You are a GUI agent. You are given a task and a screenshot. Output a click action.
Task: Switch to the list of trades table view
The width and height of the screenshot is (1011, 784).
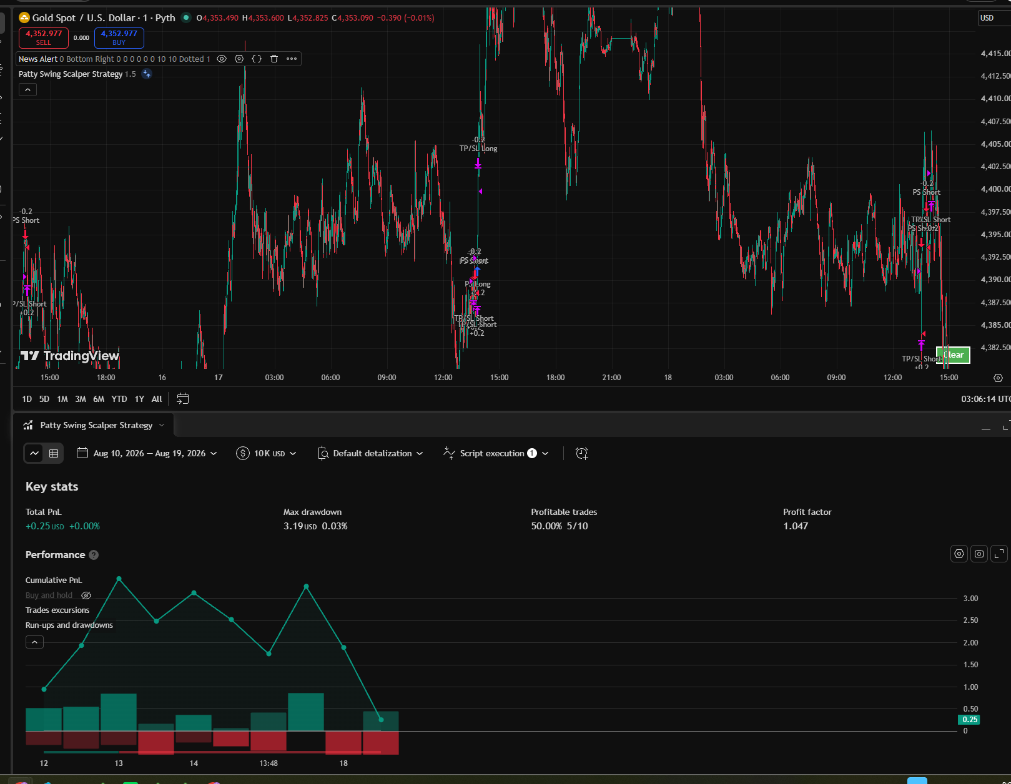coord(54,453)
